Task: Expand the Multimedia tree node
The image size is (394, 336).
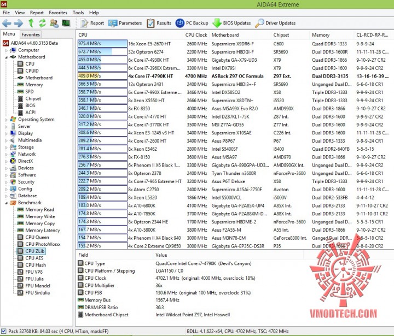Action: (7, 140)
